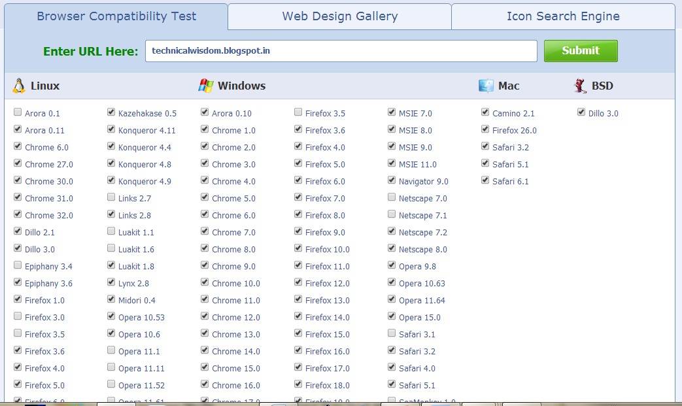Click the Mac Finder icon
682x406 pixels.
[486, 86]
